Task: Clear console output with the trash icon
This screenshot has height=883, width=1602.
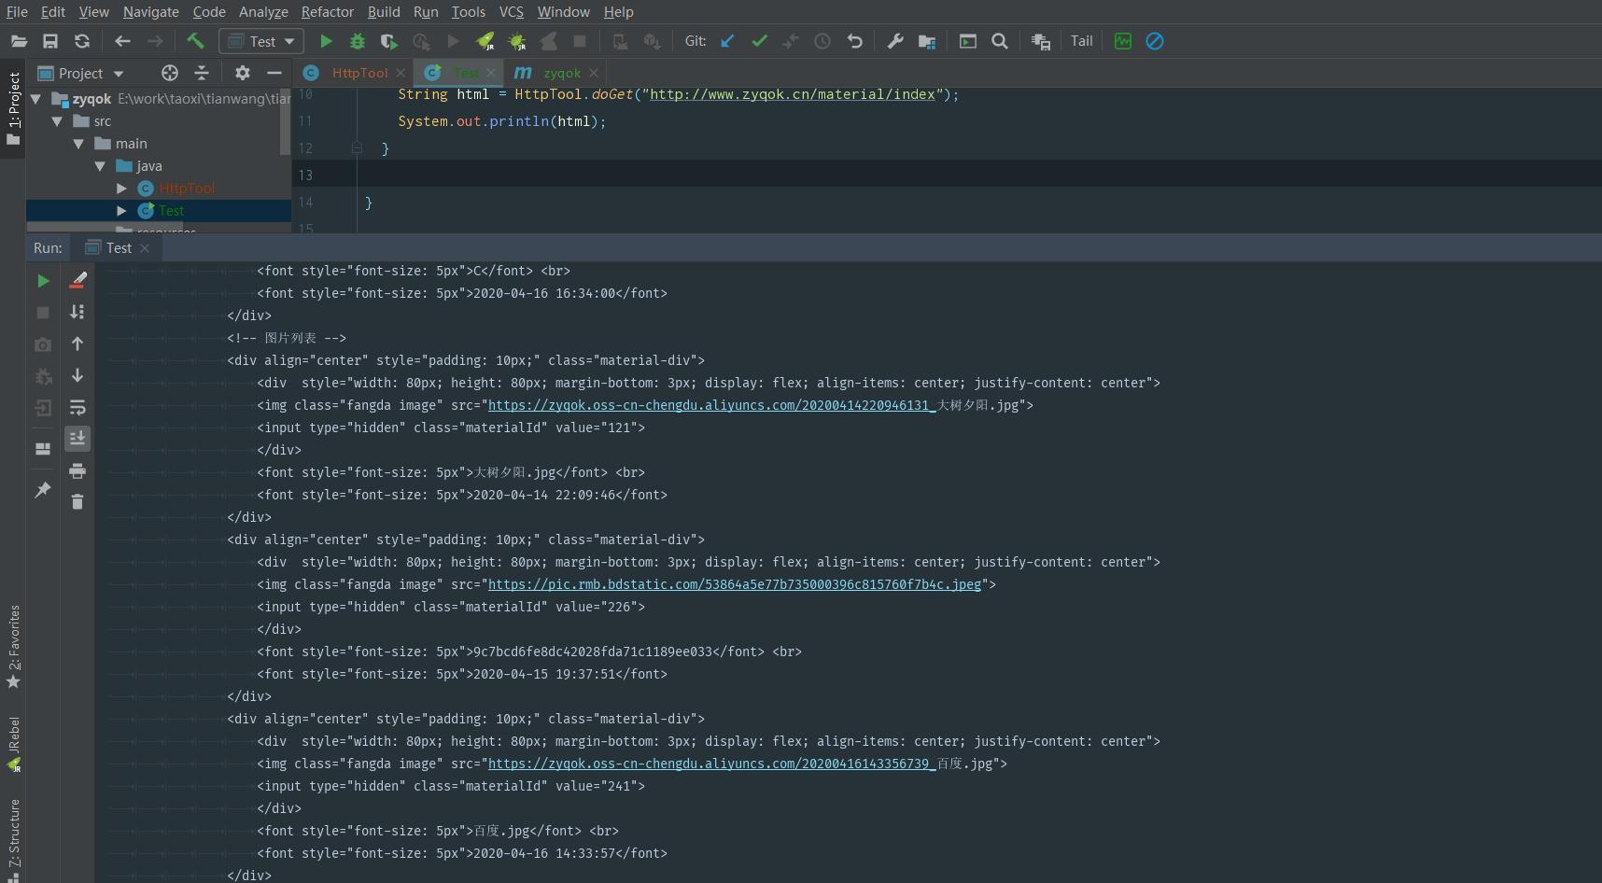Action: coord(77,502)
